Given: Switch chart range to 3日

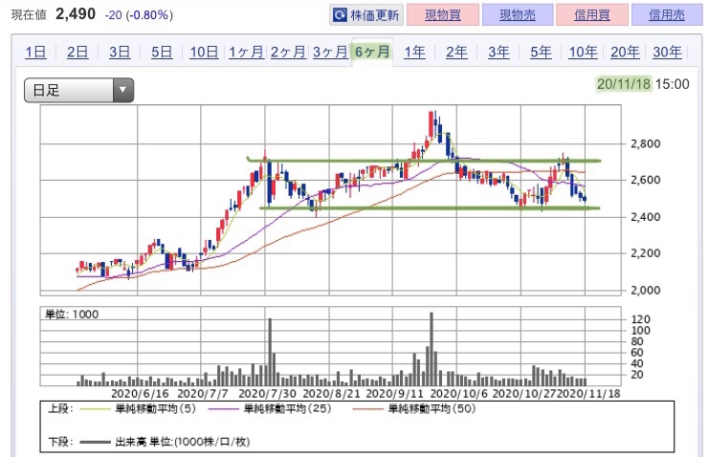Looking at the screenshot, I should coord(120,53).
